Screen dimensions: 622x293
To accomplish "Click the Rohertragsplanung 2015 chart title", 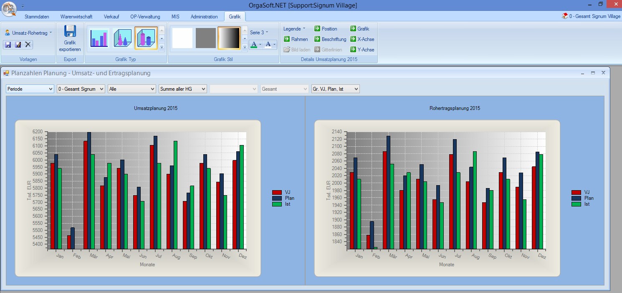I will coord(455,108).
